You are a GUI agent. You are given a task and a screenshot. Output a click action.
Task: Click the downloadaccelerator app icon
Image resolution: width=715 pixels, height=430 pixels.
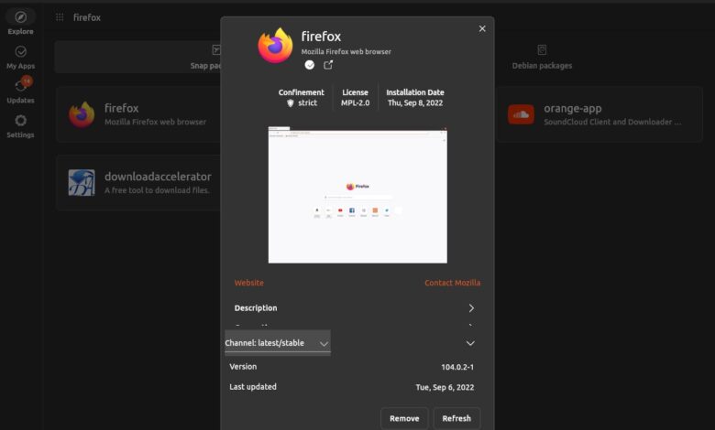(x=82, y=182)
